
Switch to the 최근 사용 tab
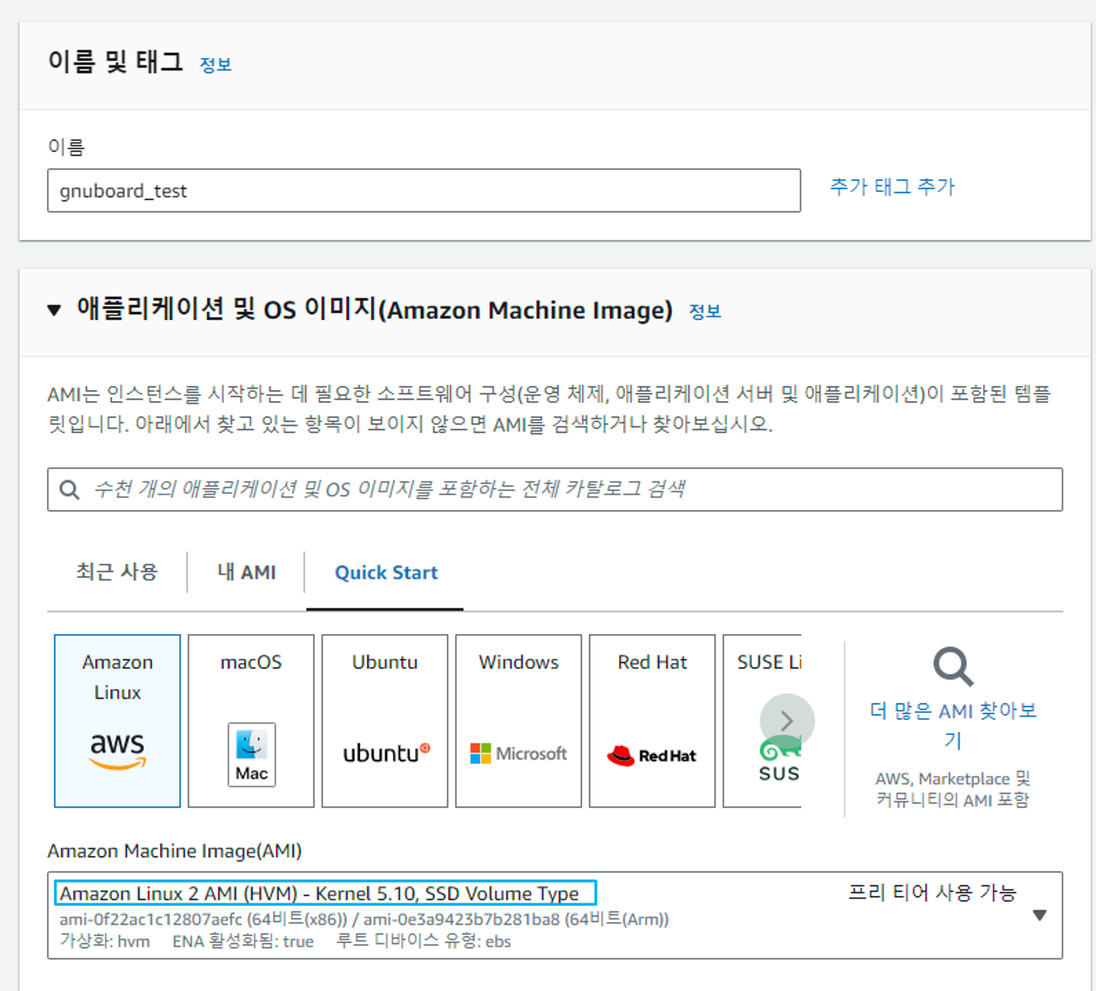coord(117,572)
